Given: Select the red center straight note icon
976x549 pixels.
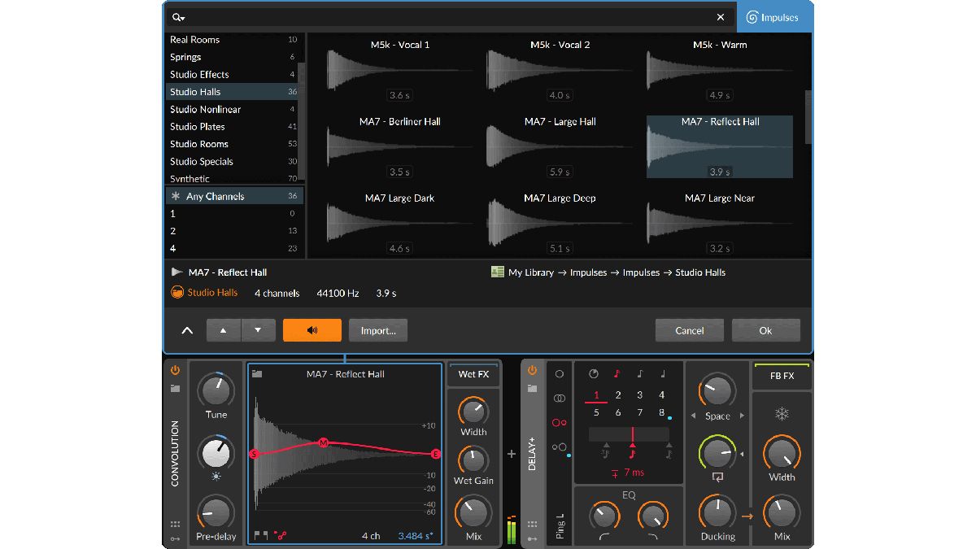Looking at the screenshot, I should coord(633,451).
